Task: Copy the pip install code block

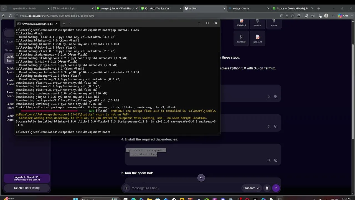Action: click(276, 160)
